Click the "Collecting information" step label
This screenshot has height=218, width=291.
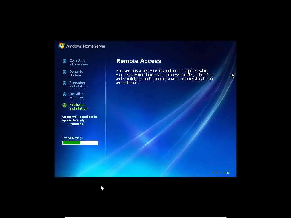tap(79, 62)
